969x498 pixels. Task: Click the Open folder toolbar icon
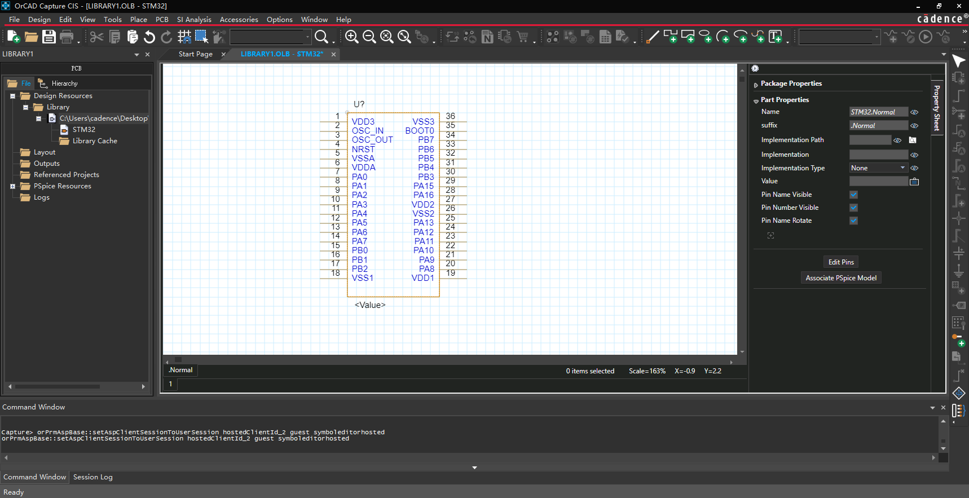[x=31, y=37]
